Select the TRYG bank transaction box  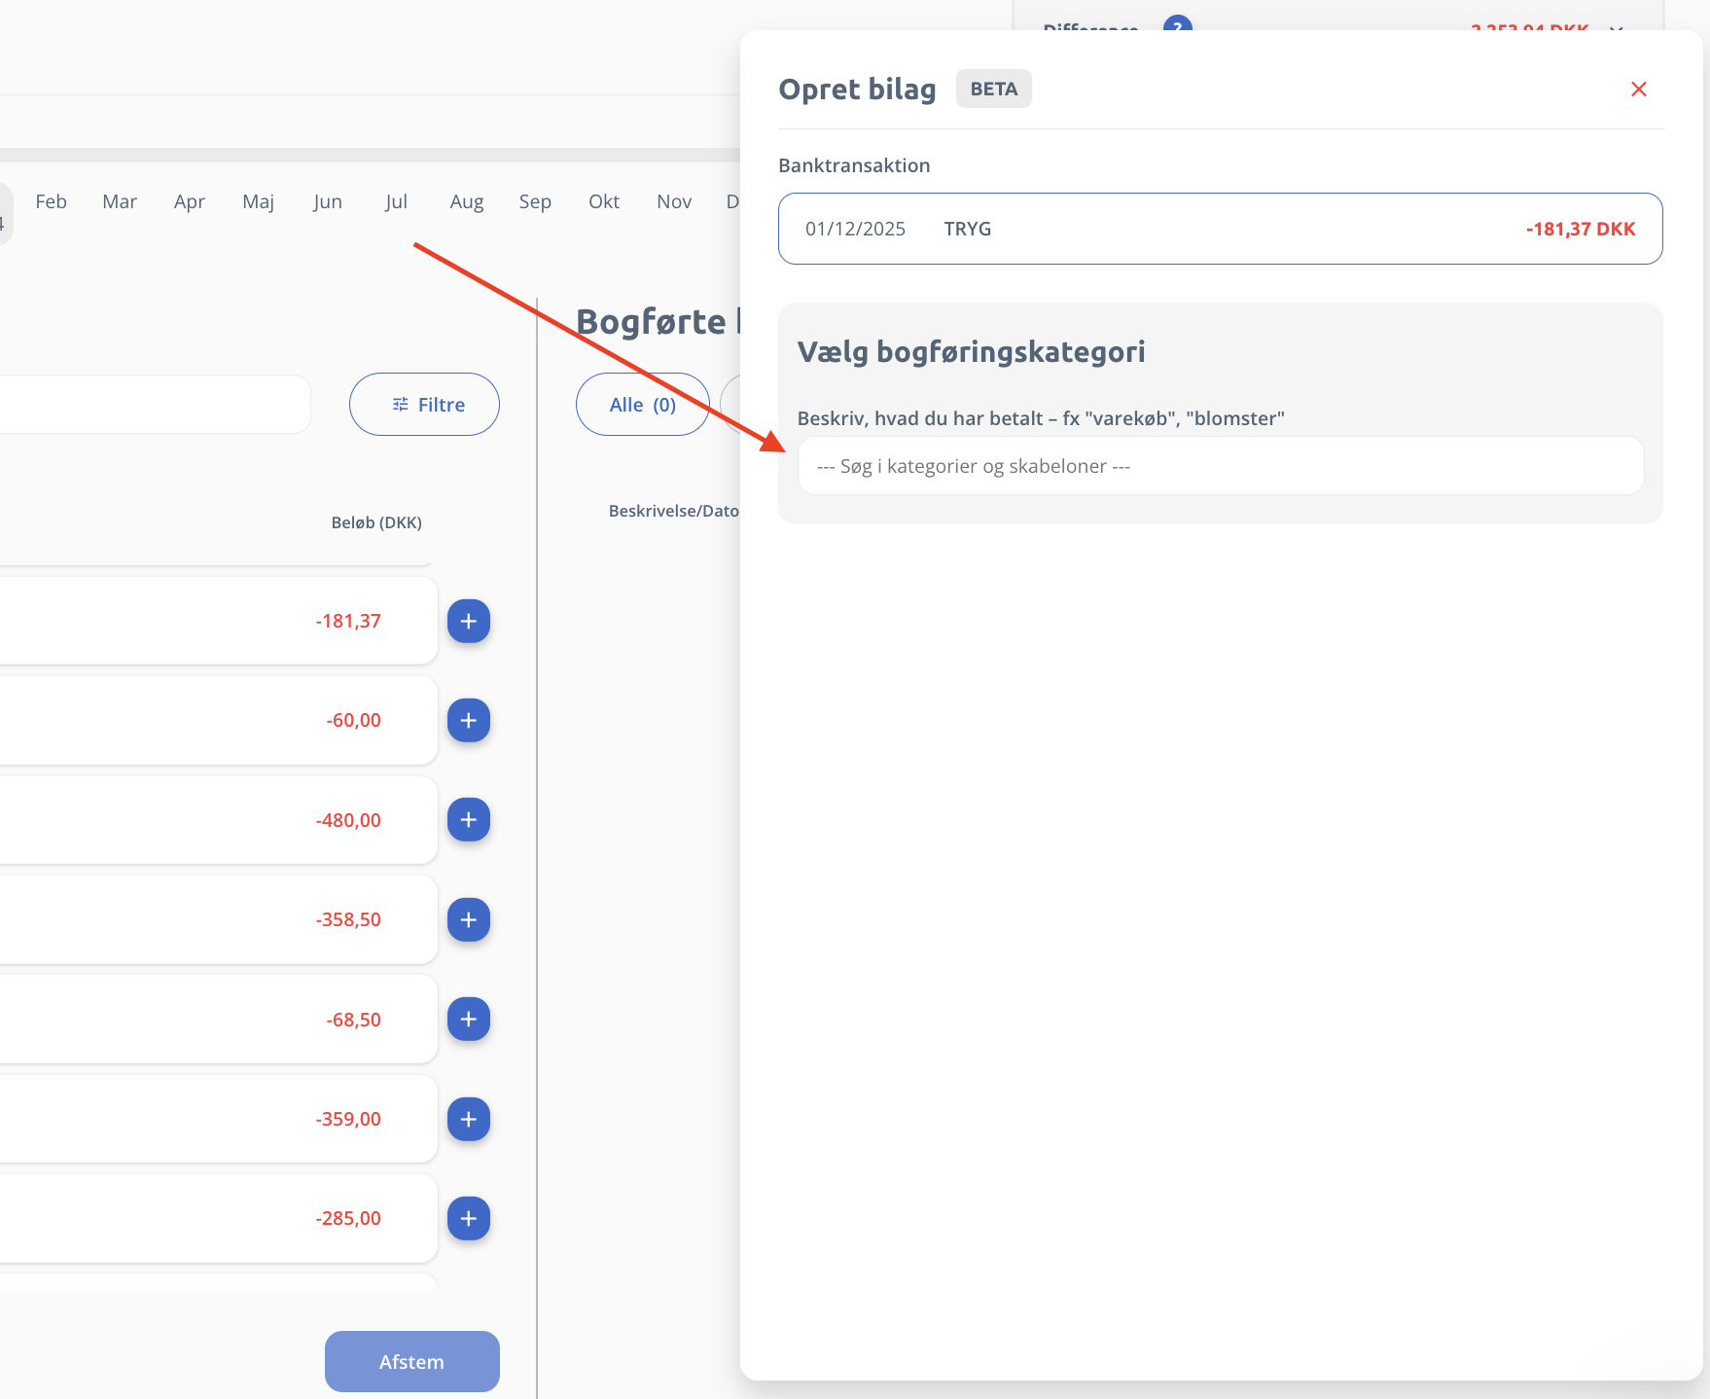[1220, 229]
